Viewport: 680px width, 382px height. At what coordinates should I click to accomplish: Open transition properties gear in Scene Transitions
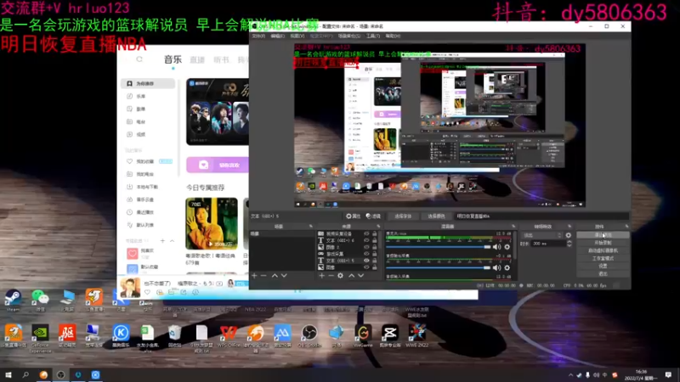569,235
